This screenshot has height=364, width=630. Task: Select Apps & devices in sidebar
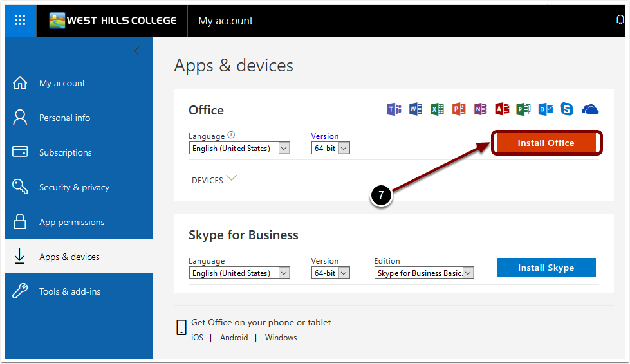69,257
